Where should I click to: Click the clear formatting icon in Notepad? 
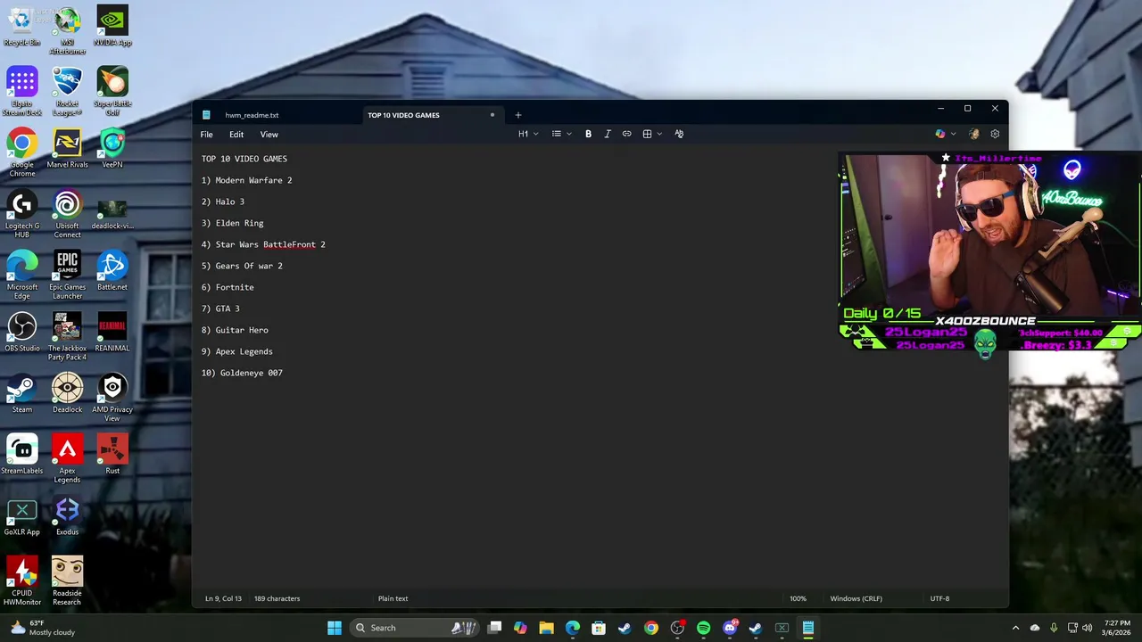(x=679, y=134)
